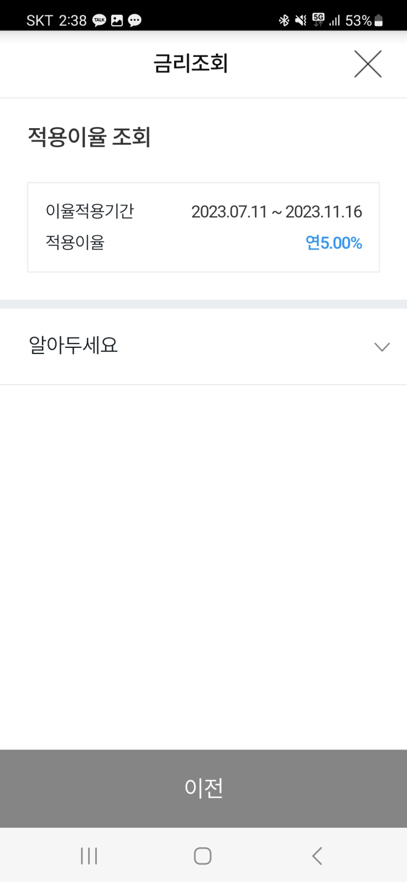This screenshot has height=882, width=407.
Task: Tap the Bluetooth status icon
Action: tap(284, 21)
